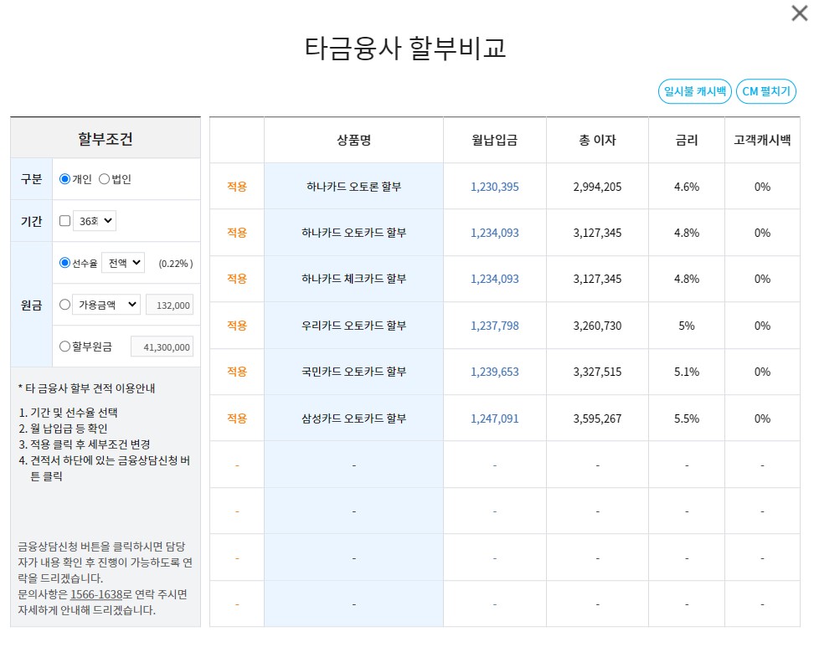Open the 전액 down payment dropdown
This screenshot has width=814, height=647.
click(123, 263)
